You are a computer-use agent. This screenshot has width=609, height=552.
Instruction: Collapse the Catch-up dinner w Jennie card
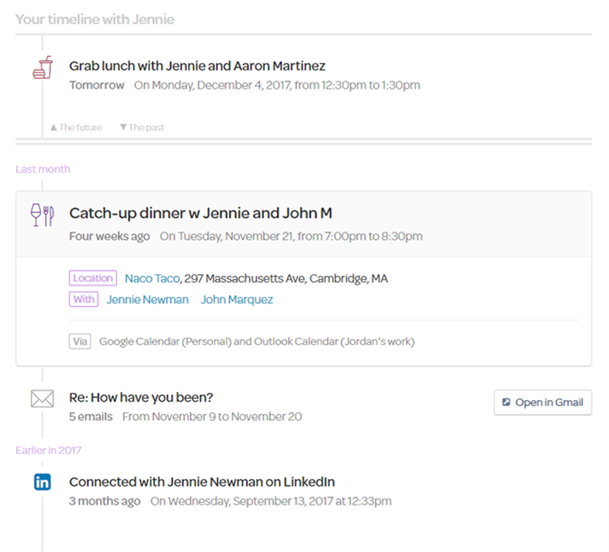(201, 213)
